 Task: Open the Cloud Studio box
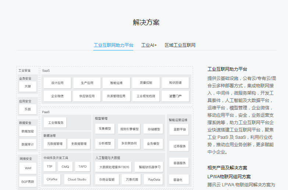(x=77, y=179)
